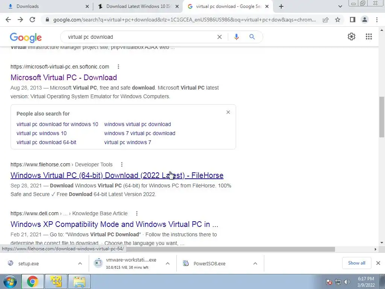Click the horizontal scrollbar right arrow

(x=376, y=249)
